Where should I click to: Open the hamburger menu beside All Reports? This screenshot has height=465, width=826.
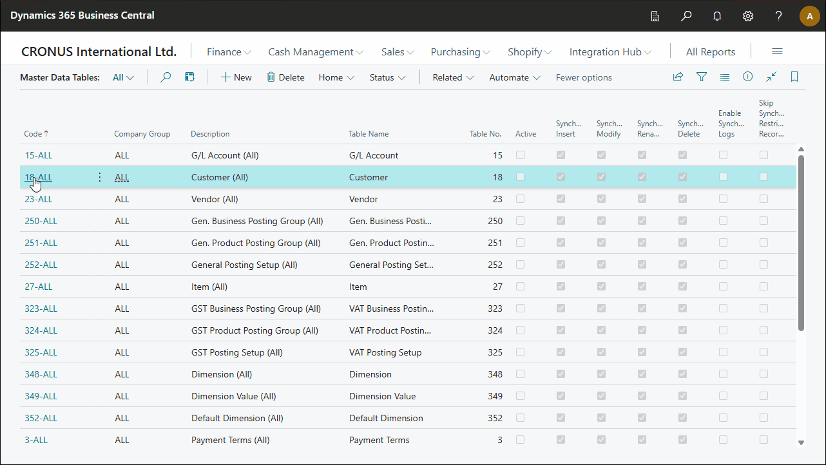[x=777, y=52]
